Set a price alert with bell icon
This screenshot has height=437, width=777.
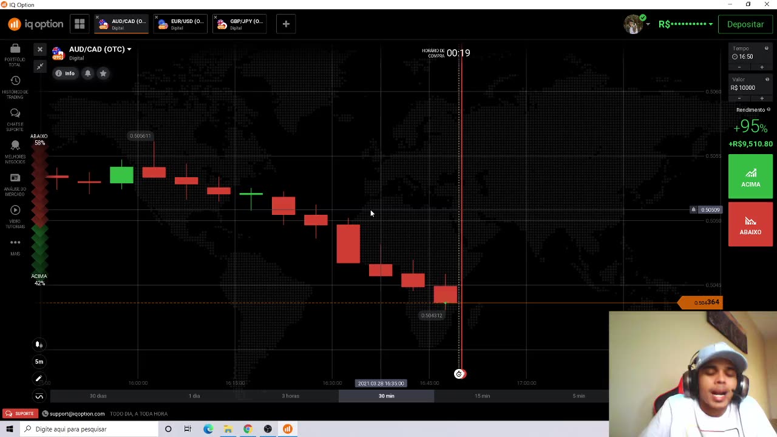tap(87, 73)
